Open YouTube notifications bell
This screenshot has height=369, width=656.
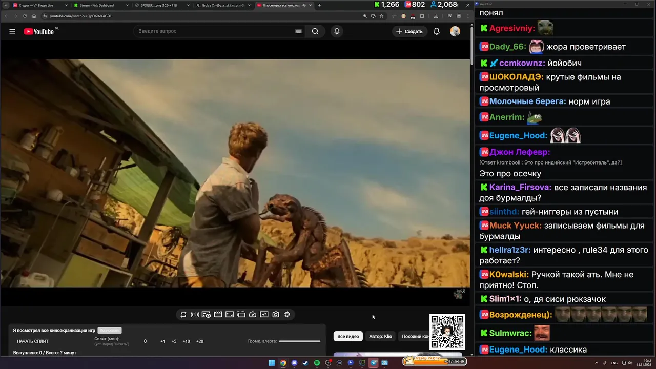point(437,31)
